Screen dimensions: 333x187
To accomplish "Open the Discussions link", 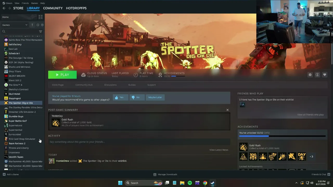I will click(110, 85).
